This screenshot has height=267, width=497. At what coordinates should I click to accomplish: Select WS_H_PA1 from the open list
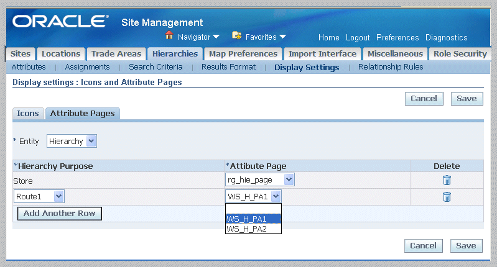pos(253,219)
